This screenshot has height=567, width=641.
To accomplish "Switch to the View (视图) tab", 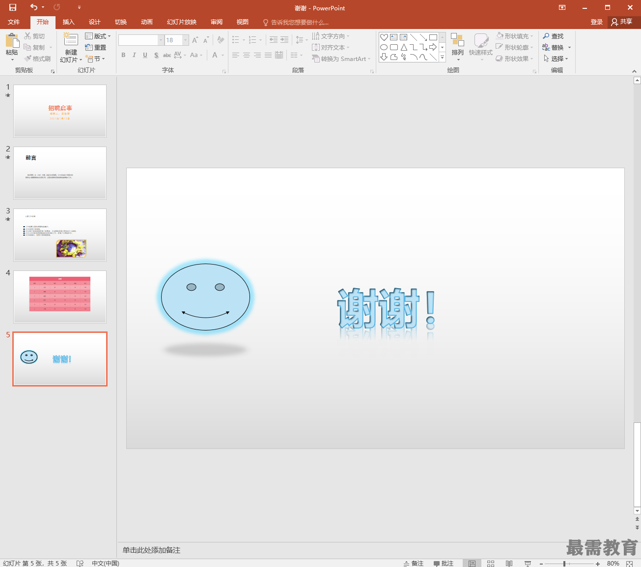I will pos(243,22).
